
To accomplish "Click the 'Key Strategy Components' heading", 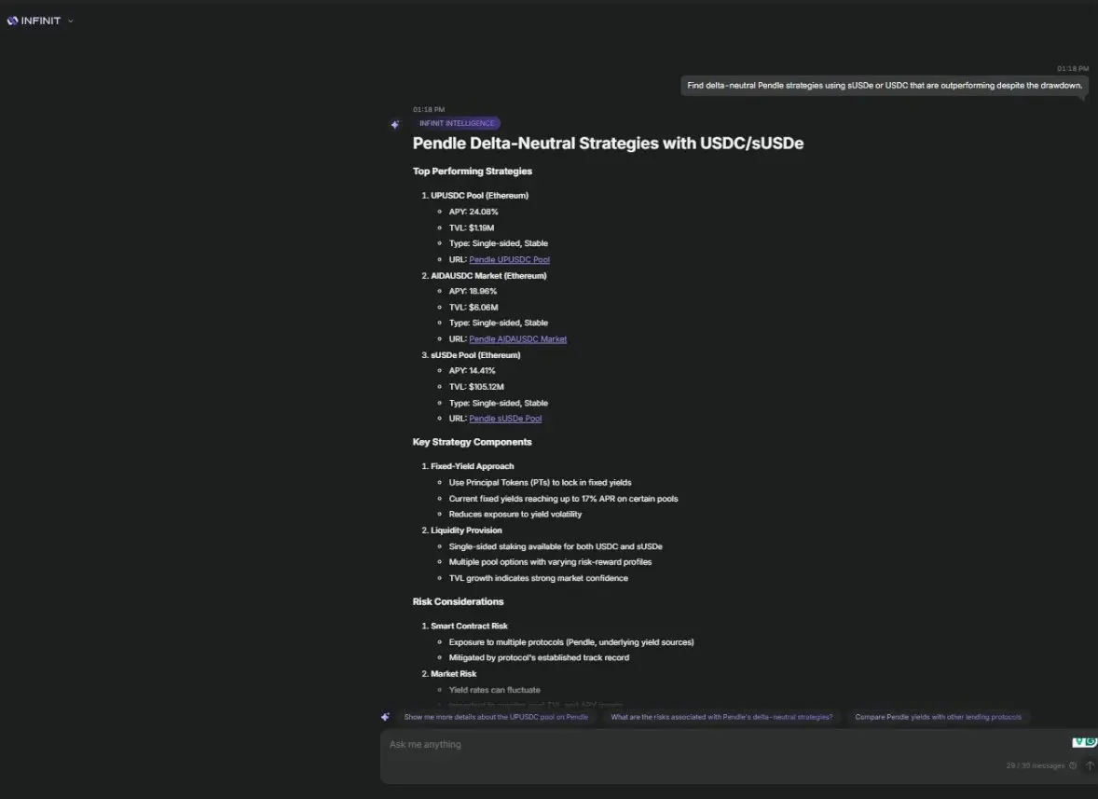I will 472,442.
